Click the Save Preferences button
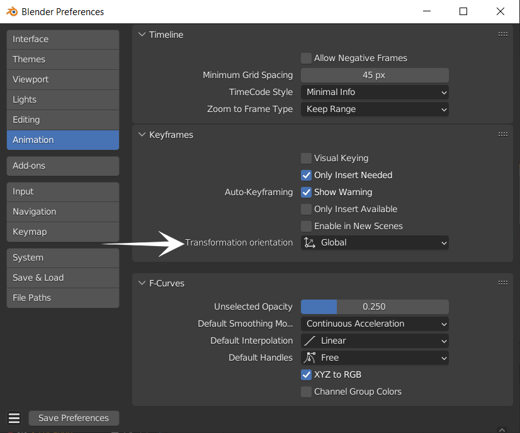This screenshot has height=433, width=520. pyautogui.click(x=74, y=418)
